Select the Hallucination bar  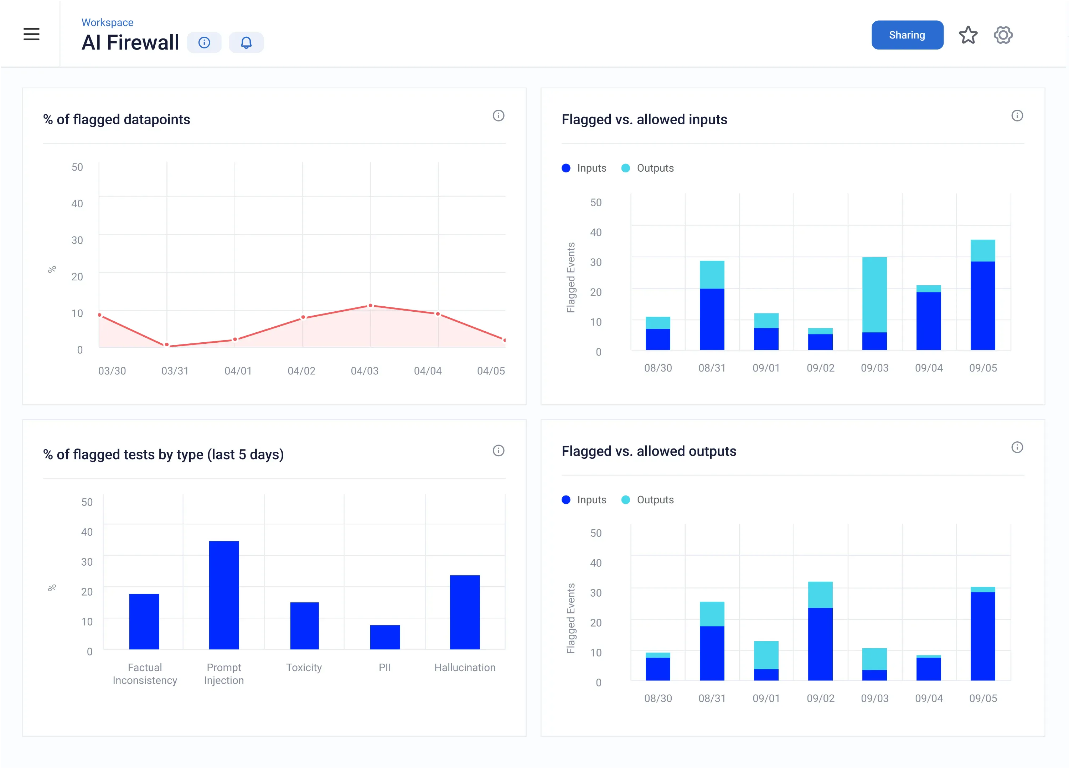[x=465, y=612]
